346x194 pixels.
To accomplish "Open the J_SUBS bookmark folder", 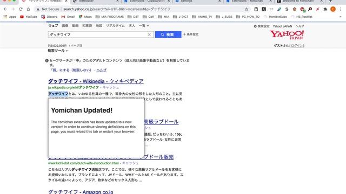I will pos(224,17).
